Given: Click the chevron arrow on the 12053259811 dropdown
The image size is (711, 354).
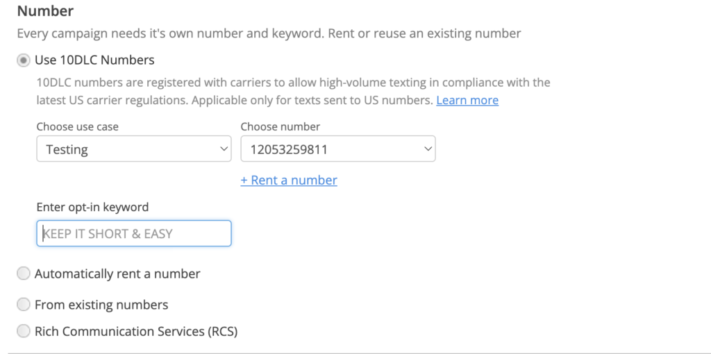Looking at the screenshot, I should [427, 149].
